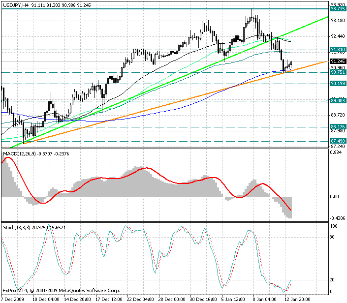The image size is (347, 303).
Task: Click the 12 Jan 20:00 time label
Action: (x=298, y=300)
